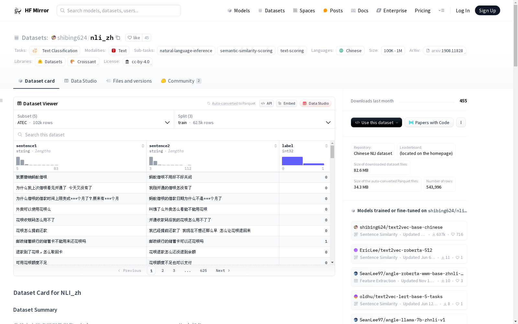Click the Datasets library icon
Viewport: 518px width, 324px height.
click(x=40, y=62)
